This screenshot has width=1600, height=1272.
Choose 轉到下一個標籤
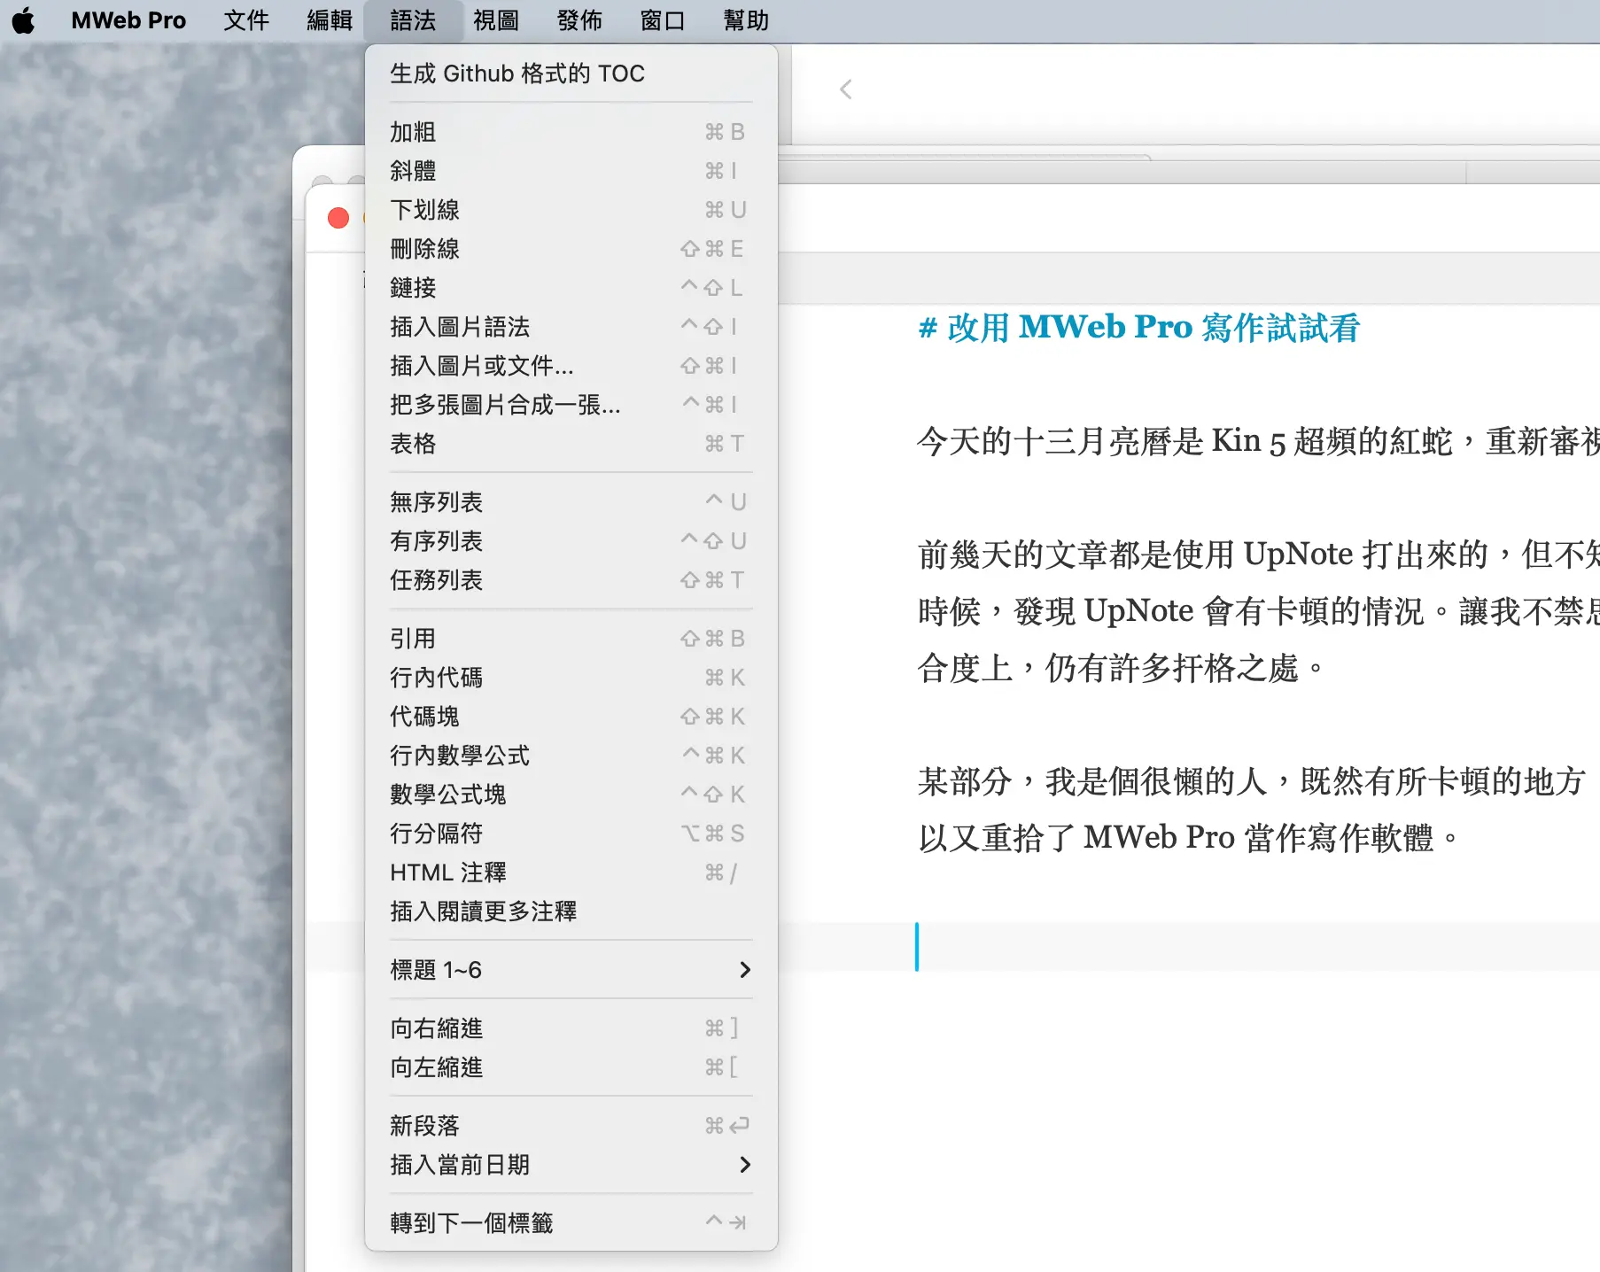tap(571, 1223)
